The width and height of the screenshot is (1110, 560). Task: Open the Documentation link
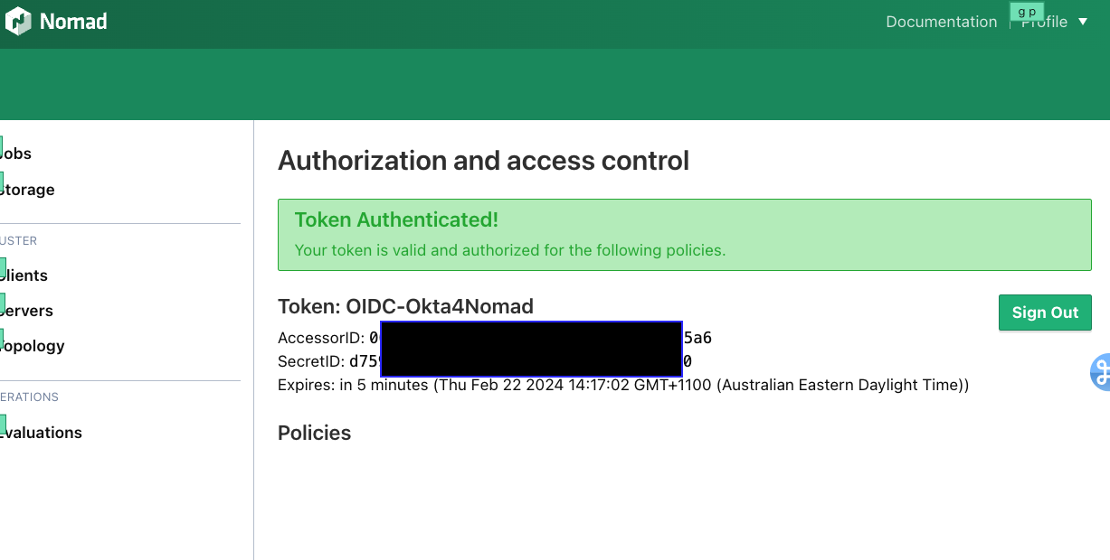tap(941, 22)
